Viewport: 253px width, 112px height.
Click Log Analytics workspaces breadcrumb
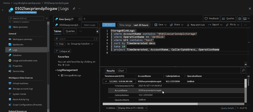point(27,3)
